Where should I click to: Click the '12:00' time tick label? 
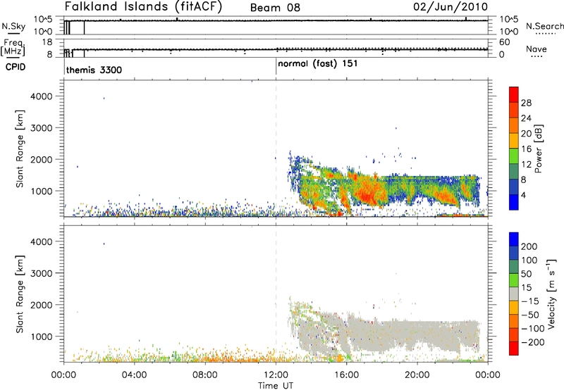[x=276, y=375]
